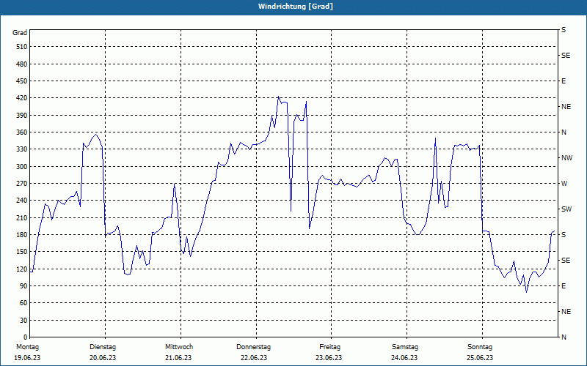
Task: Click the date 22.06.23
Action: (x=254, y=358)
